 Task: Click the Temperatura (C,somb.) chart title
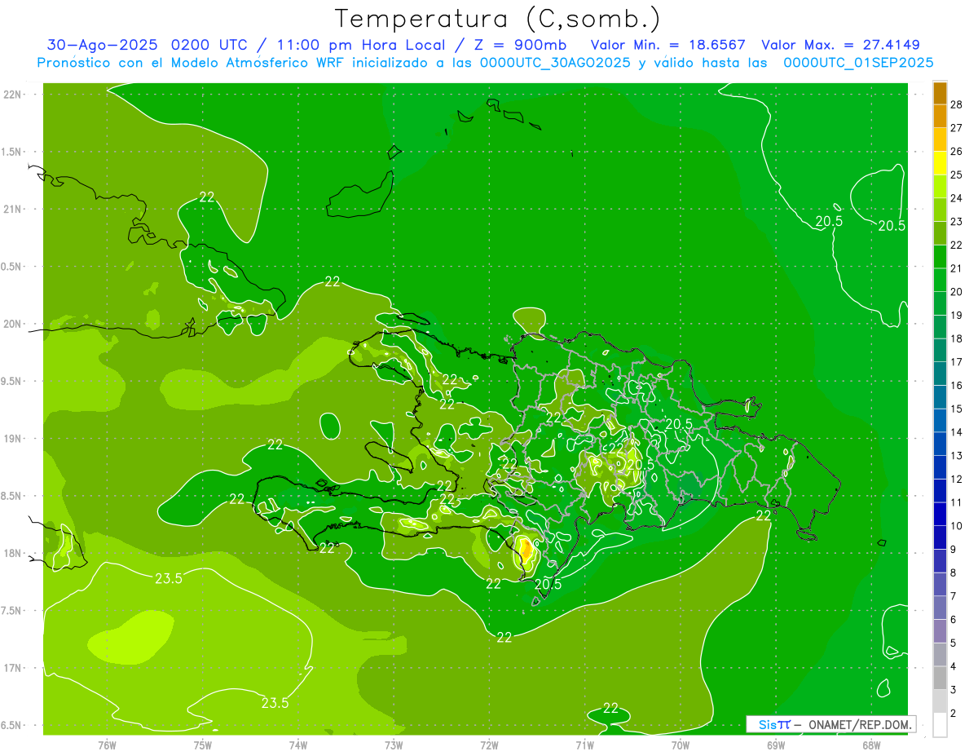498,19
